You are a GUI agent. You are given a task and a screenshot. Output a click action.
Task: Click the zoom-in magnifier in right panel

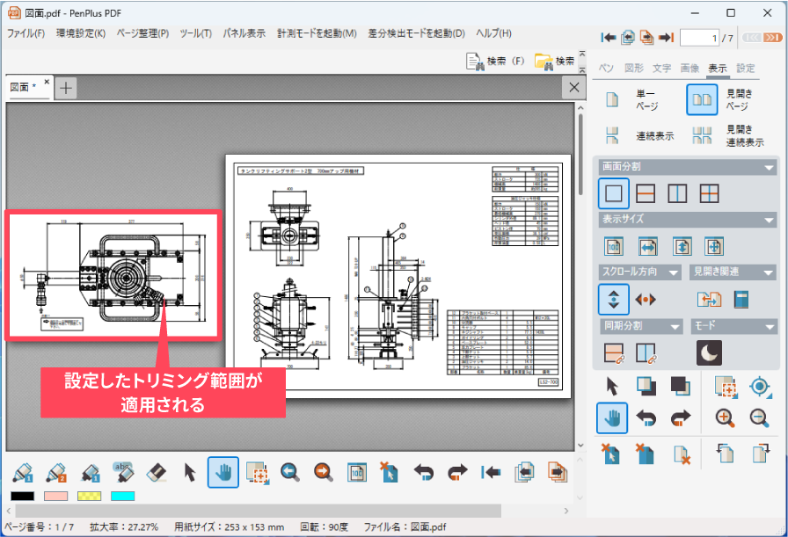(x=725, y=418)
